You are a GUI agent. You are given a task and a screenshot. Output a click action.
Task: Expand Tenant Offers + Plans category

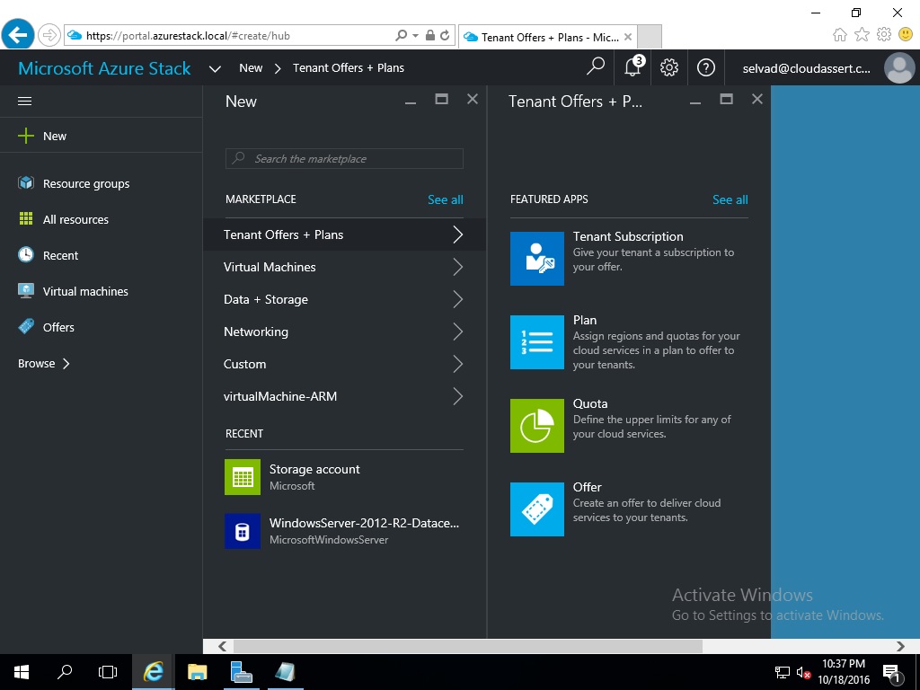(x=344, y=234)
